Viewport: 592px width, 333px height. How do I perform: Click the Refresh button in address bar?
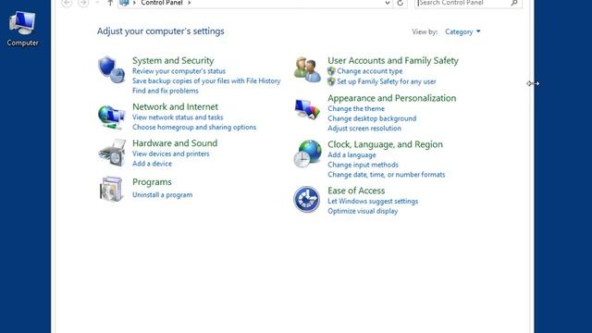401,3
